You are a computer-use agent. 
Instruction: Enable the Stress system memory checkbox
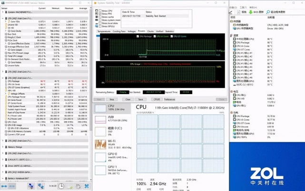[x=100, y=20]
